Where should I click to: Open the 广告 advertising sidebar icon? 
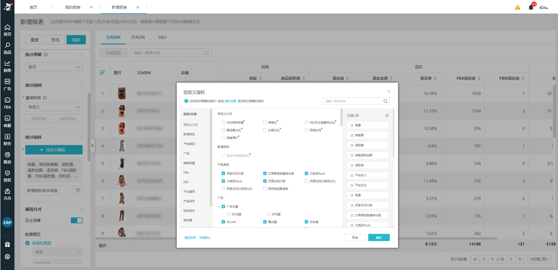point(7,84)
